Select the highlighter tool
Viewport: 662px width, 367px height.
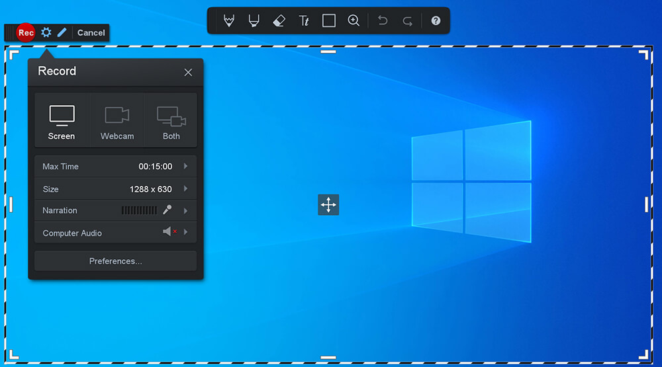pos(254,20)
